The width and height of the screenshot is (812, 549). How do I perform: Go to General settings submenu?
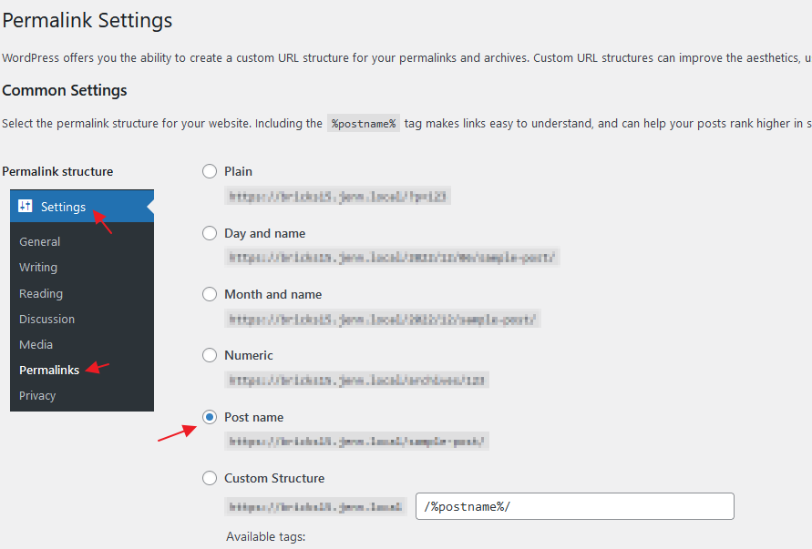pyautogui.click(x=40, y=241)
